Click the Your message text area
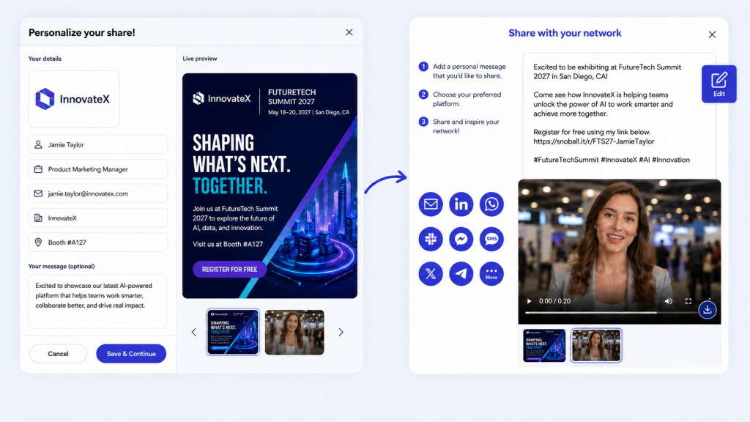The height and width of the screenshot is (422, 750). click(97, 301)
